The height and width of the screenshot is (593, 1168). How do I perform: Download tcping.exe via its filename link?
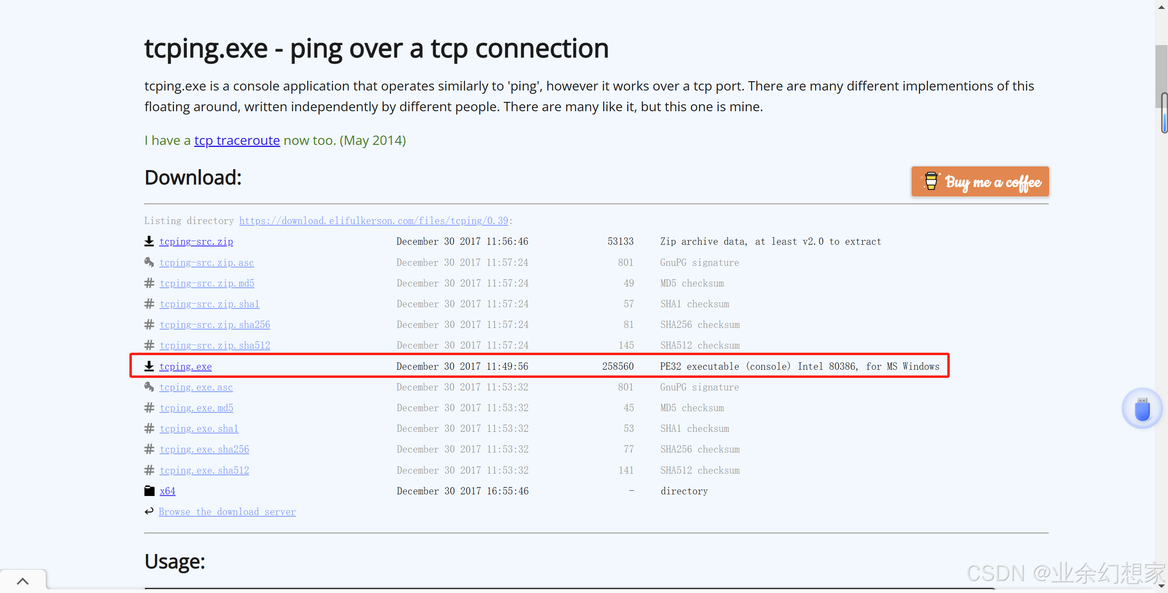coord(185,367)
